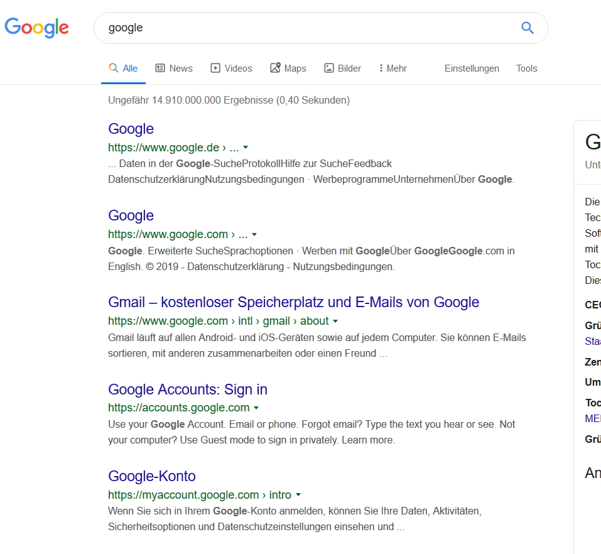Expand the dropdown arrow next to https://www.google.com › ...
This screenshot has height=554, width=601.
254,234
